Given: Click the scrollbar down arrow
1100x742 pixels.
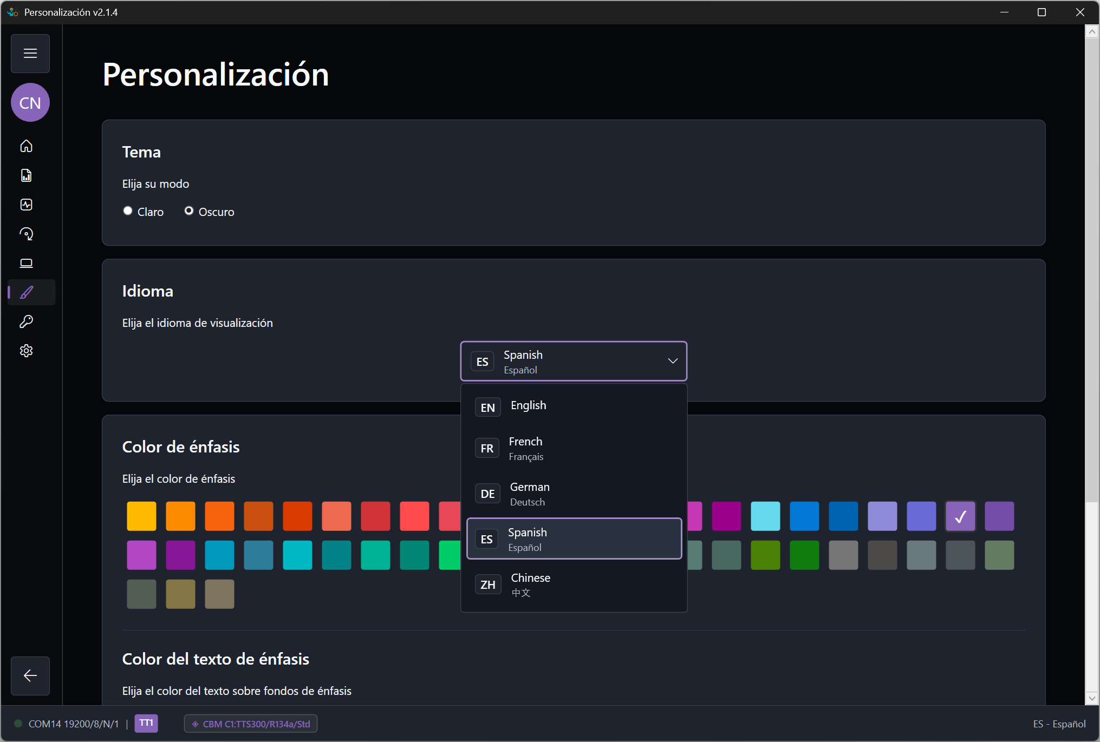Looking at the screenshot, I should [1092, 698].
